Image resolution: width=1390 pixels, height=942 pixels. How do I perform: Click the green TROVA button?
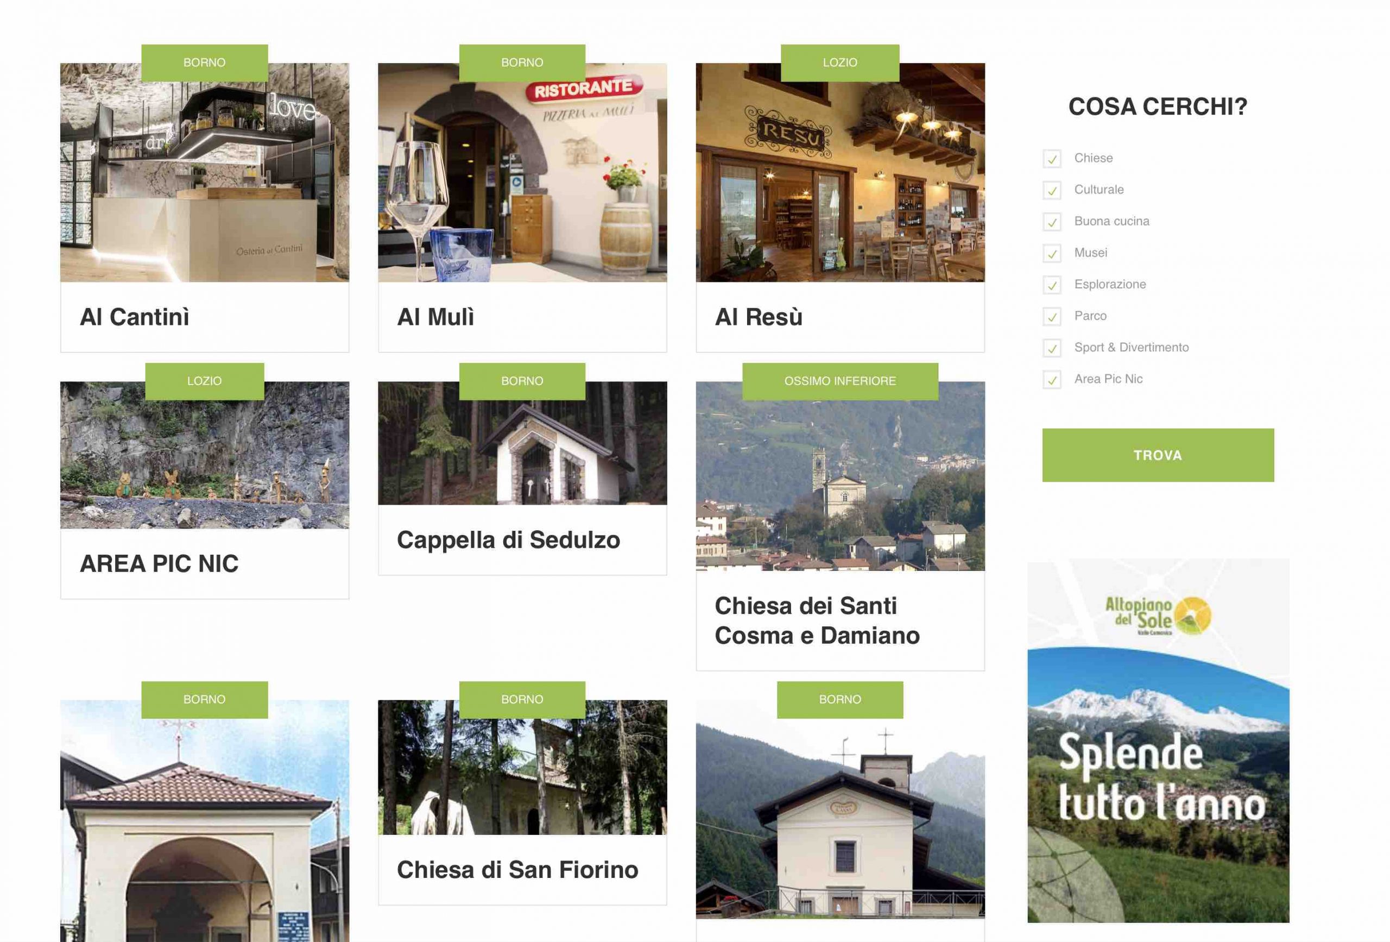point(1158,455)
